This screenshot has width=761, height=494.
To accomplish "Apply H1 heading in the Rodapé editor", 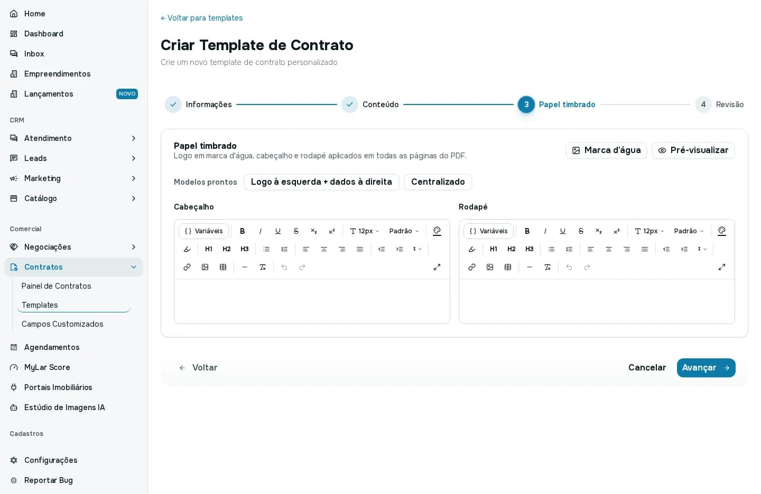I will pos(494,249).
